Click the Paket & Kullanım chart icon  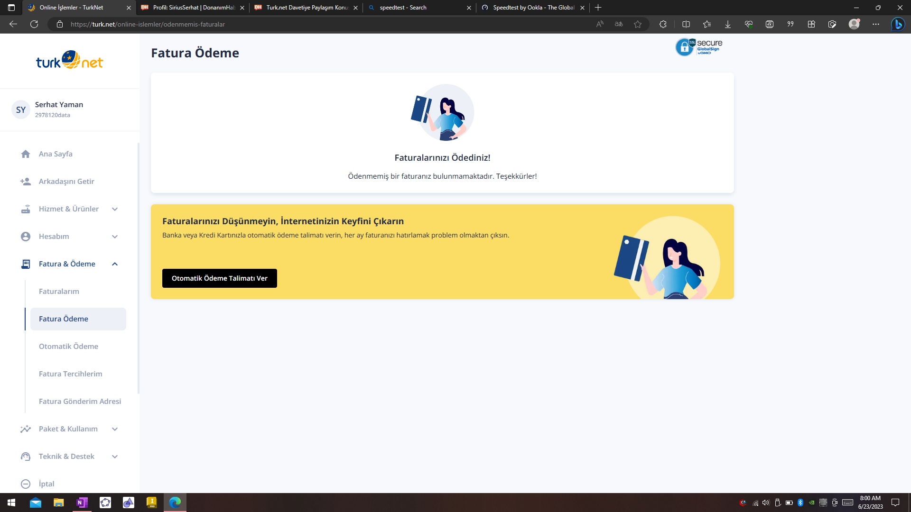[x=26, y=429]
